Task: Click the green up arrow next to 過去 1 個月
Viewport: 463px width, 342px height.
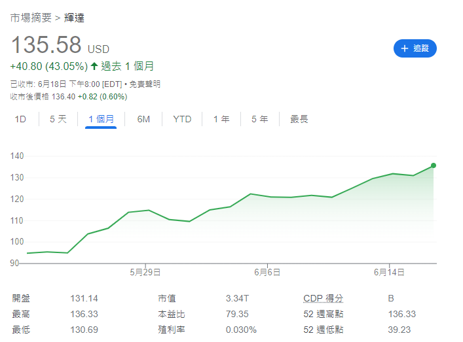Action: [x=94, y=66]
